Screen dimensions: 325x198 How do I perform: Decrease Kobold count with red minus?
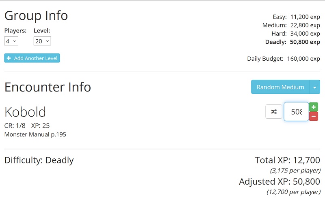click(313, 116)
